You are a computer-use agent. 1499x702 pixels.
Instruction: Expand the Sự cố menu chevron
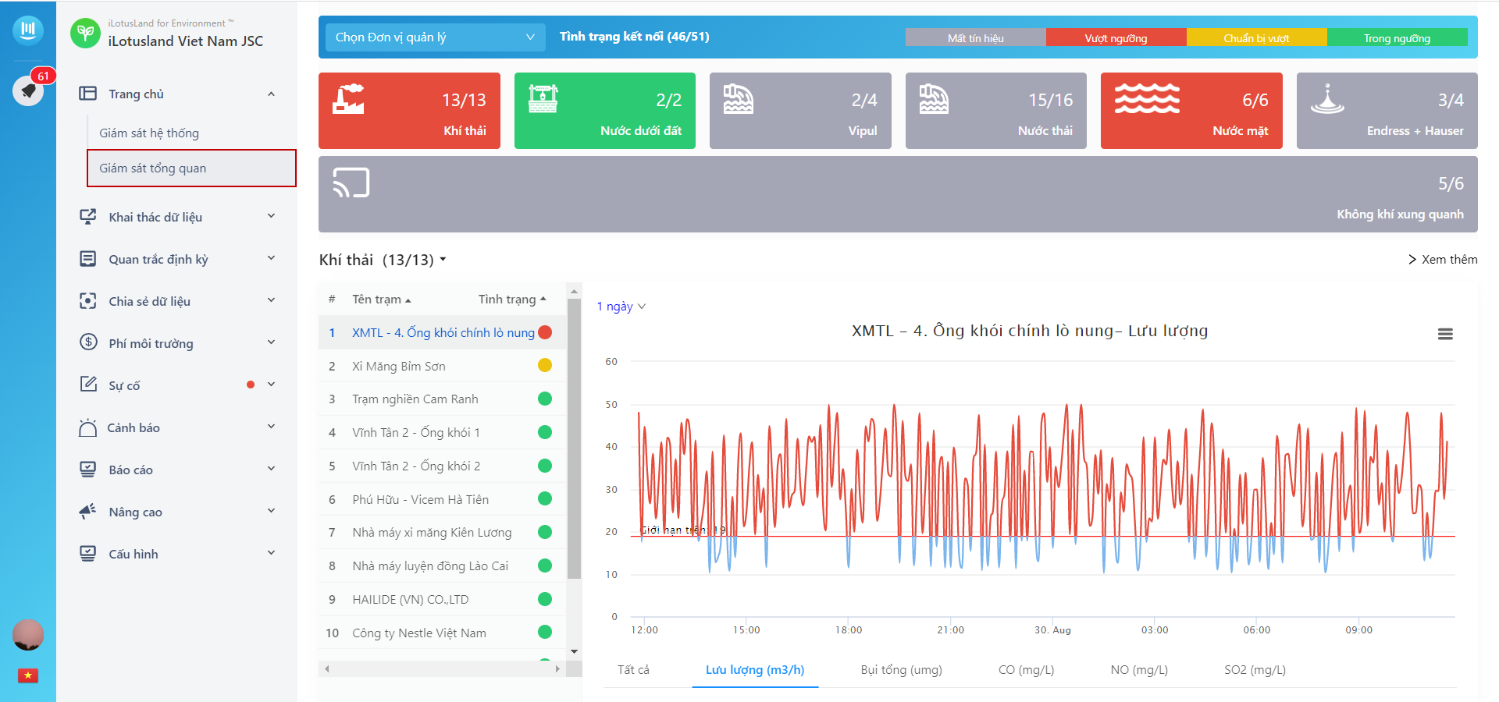click(271, 385)
